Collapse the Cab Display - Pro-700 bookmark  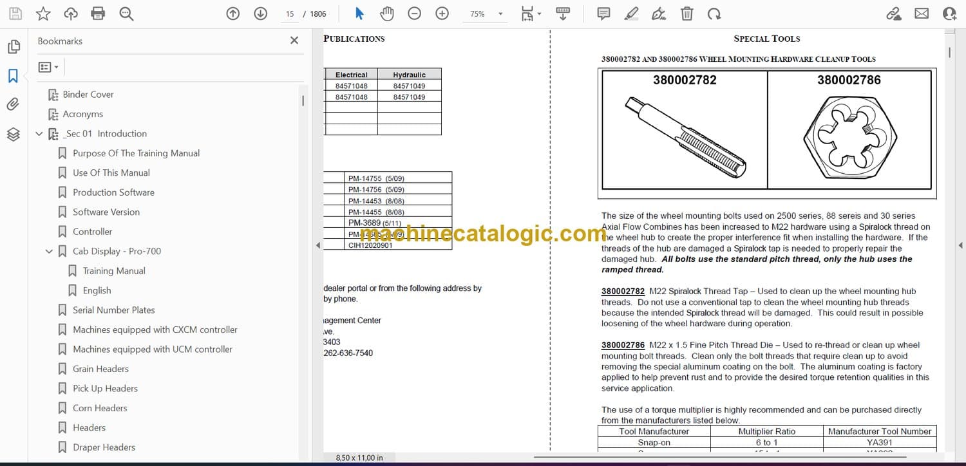pyautogui.click(x=49, y=251)
